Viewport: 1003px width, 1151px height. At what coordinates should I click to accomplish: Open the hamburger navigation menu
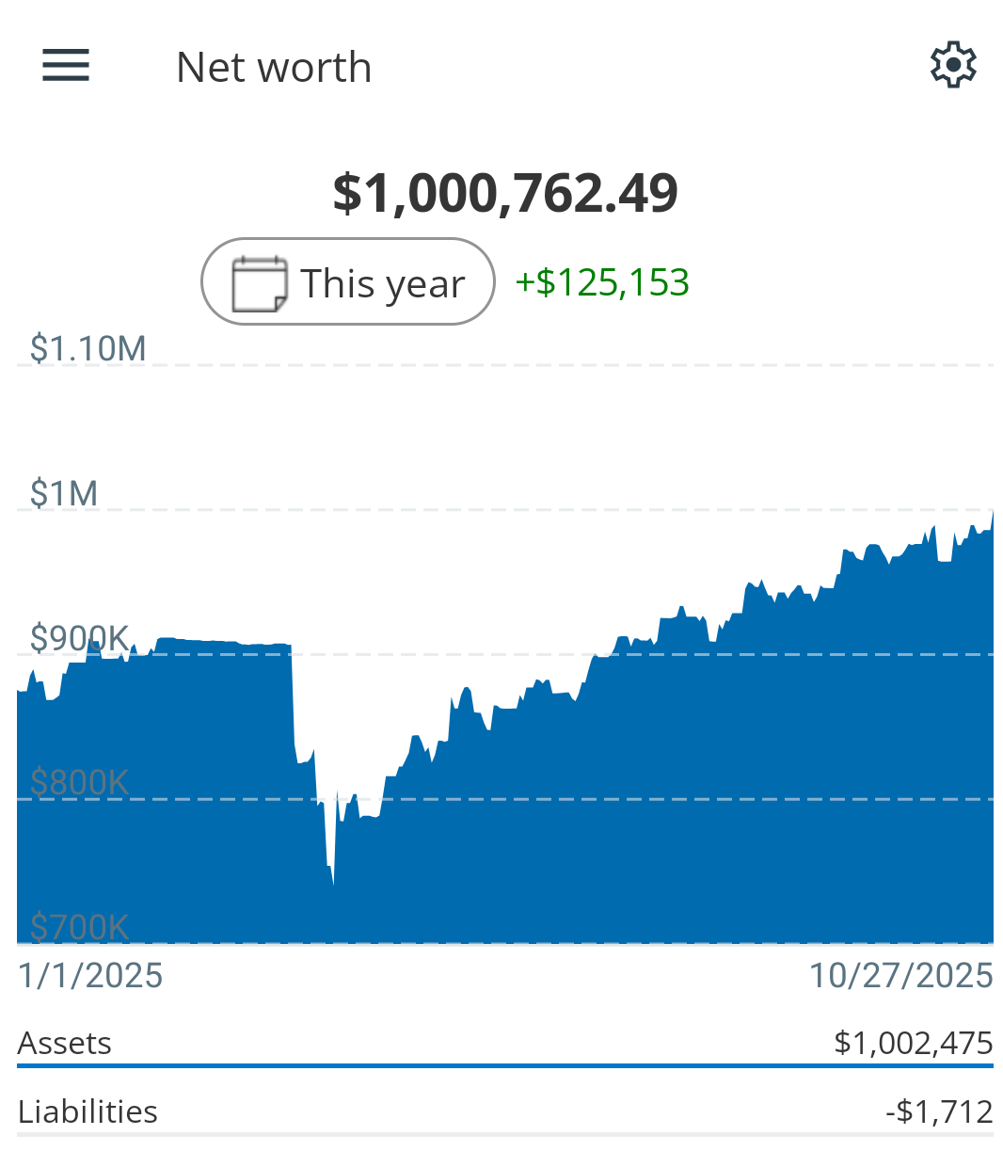pos(66,66)
